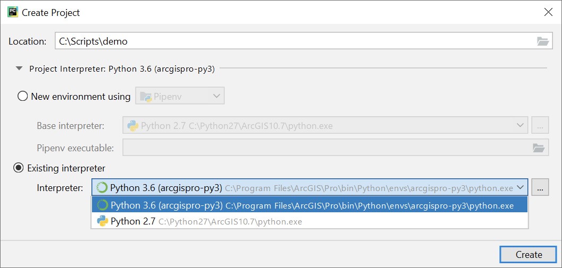The height and width of the screenshot is (268, 562).
Task: Collapse the Project Interpreter section triangle
Action: coord(20,68)
